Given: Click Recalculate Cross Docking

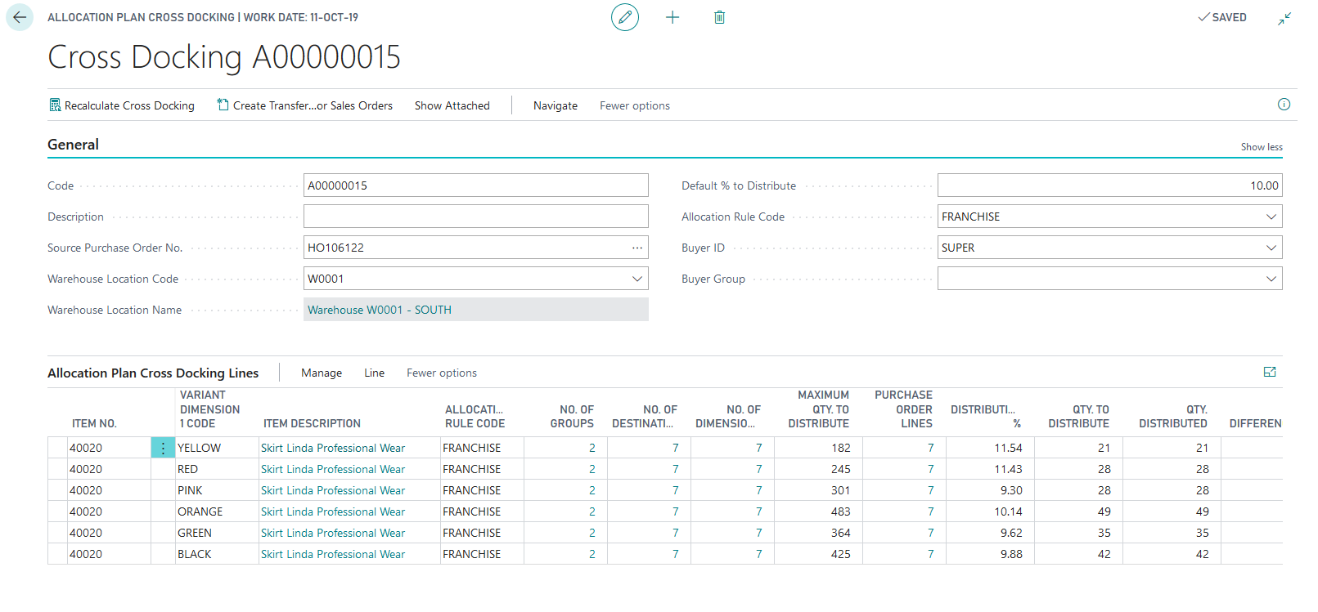Looking at the screenshot, I should coord(122,105).
